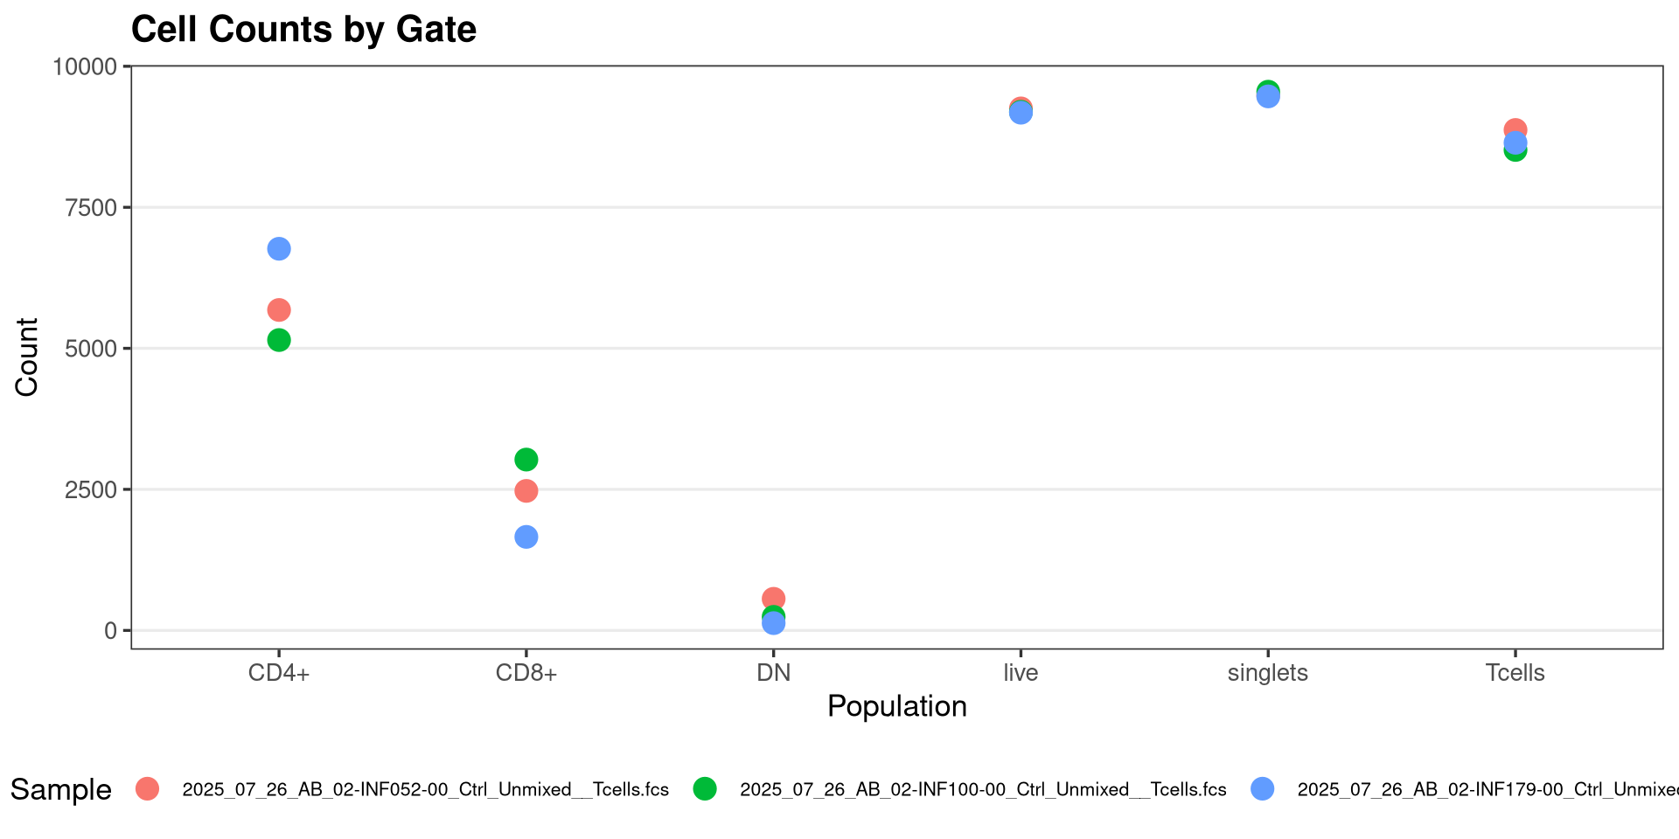Click the "Sample" legend title

coord(61,790)
